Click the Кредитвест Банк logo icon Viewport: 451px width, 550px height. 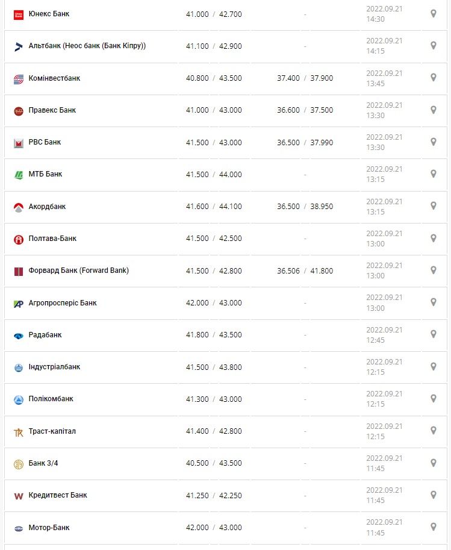[18, 496]
